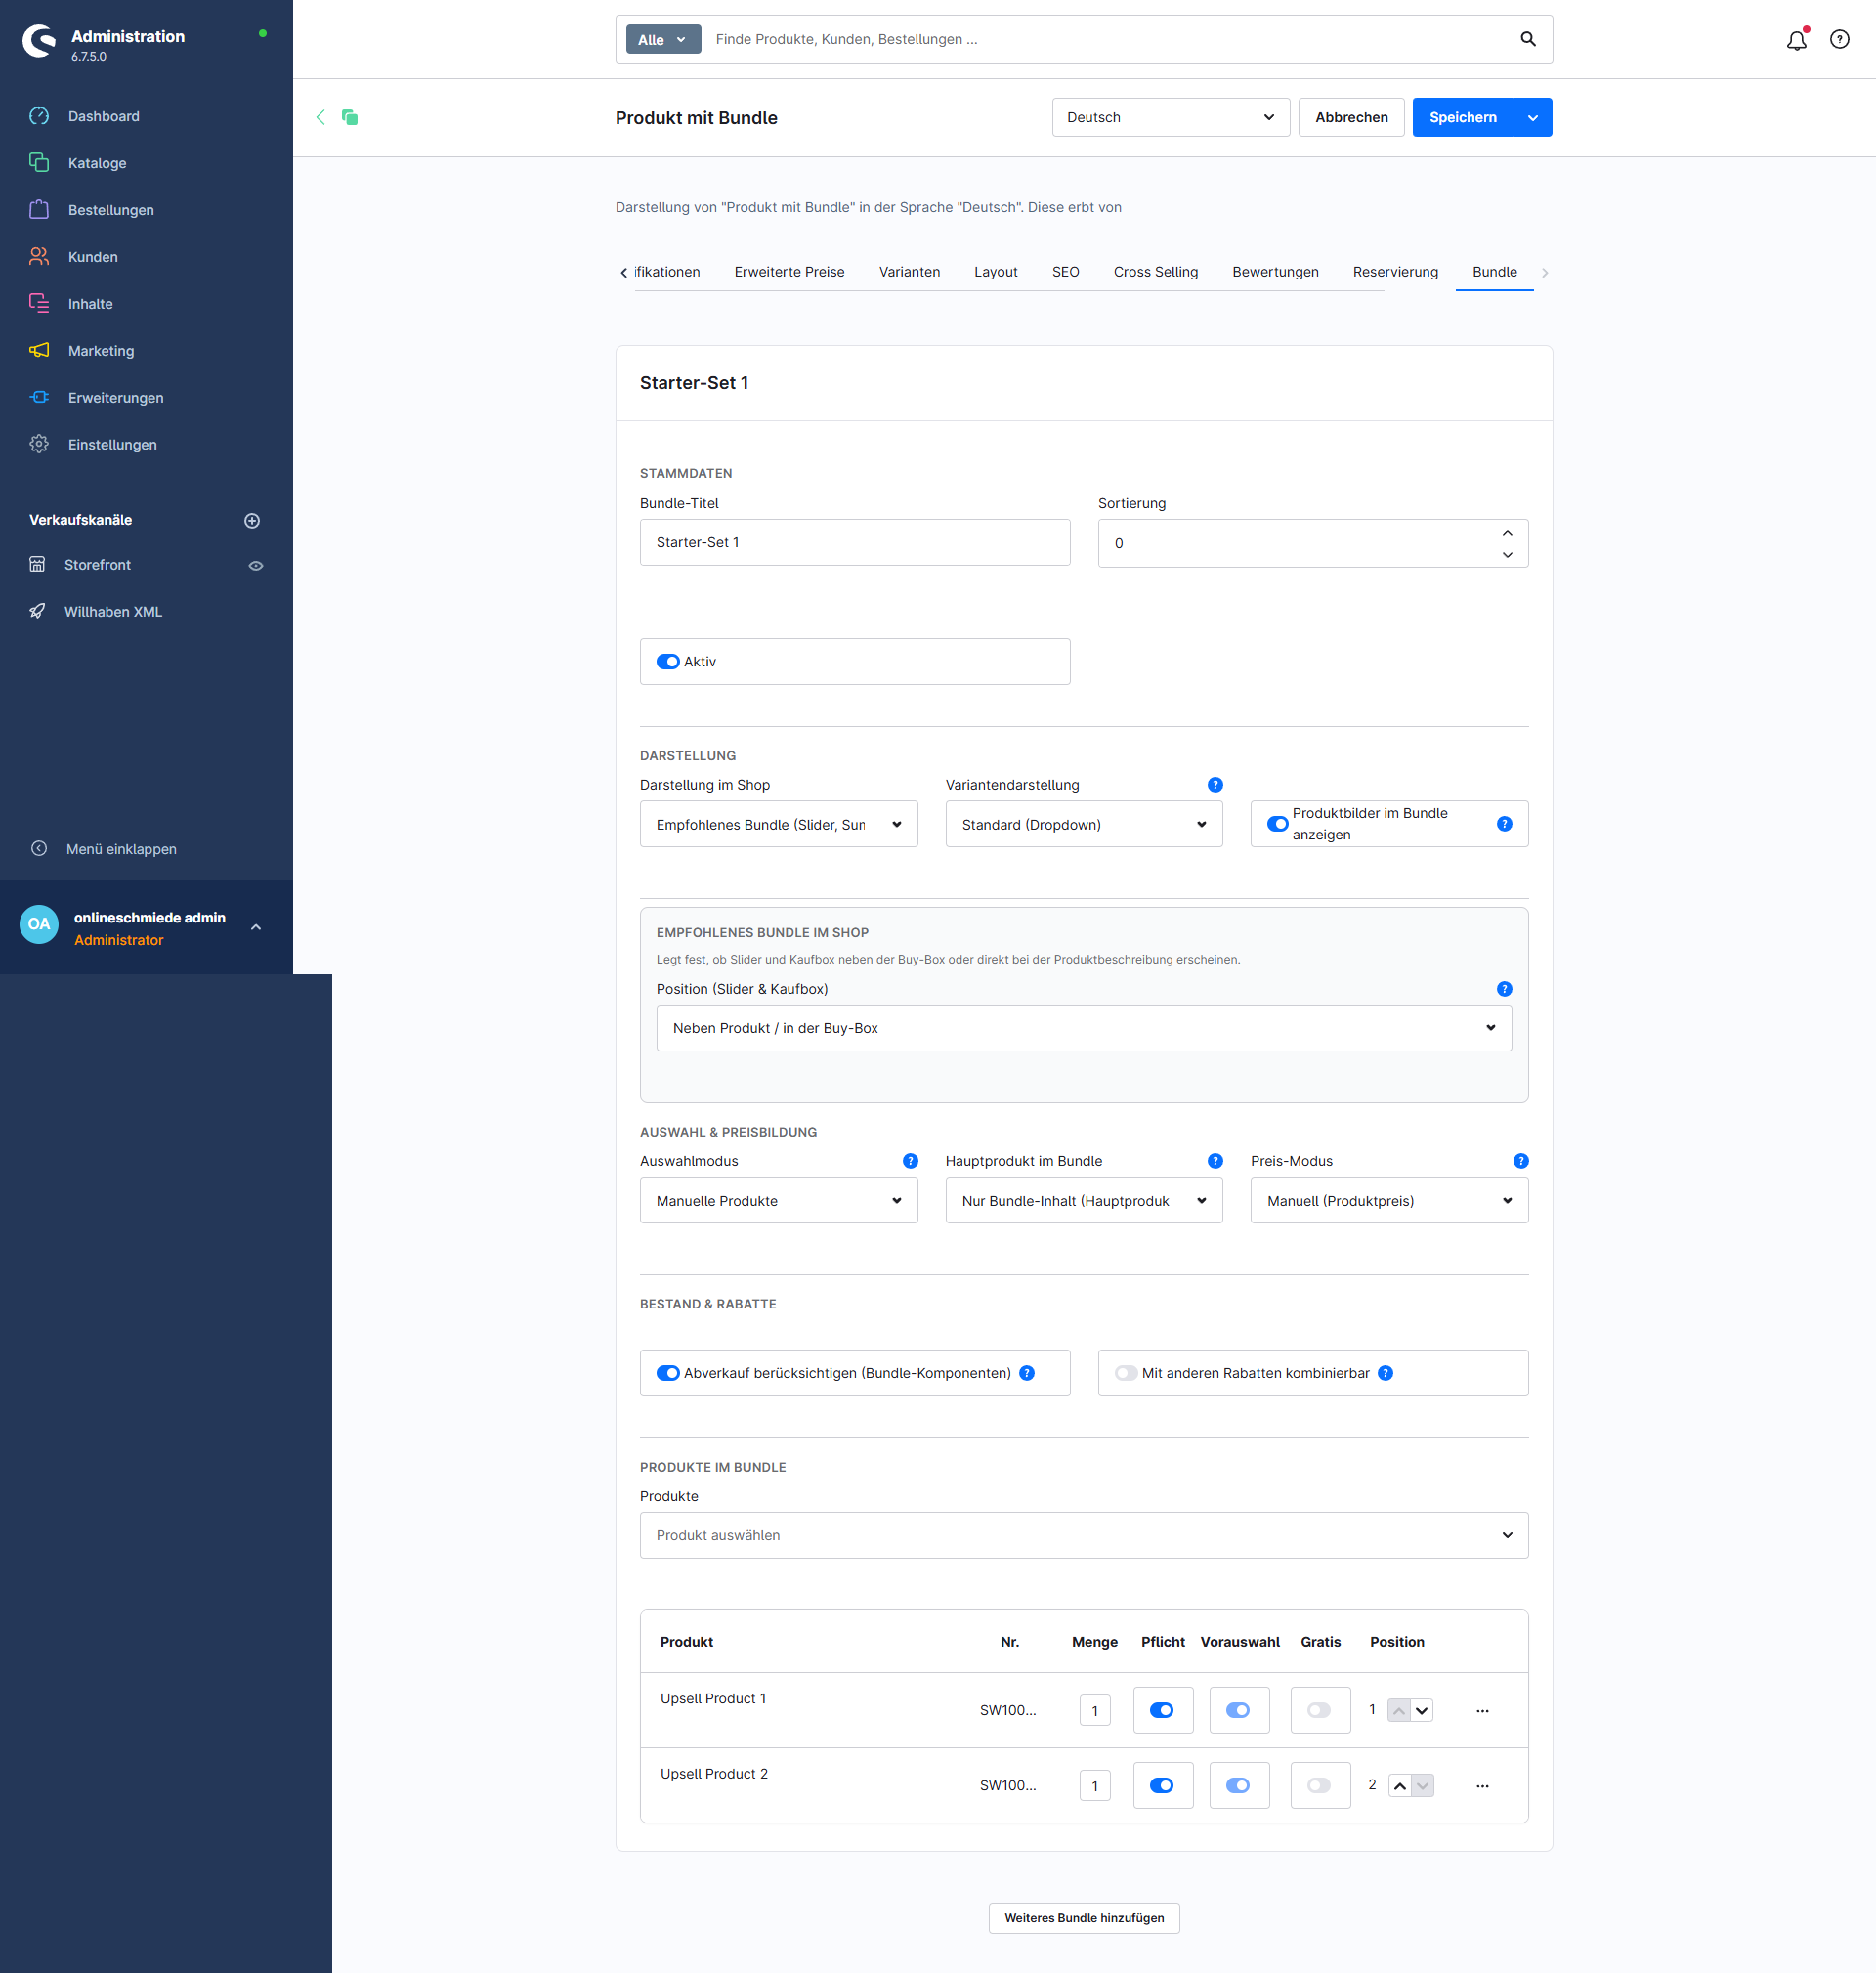Show help for Abverkauf berücksichtigen

pyautogui.click(x=1026, y=1373)
